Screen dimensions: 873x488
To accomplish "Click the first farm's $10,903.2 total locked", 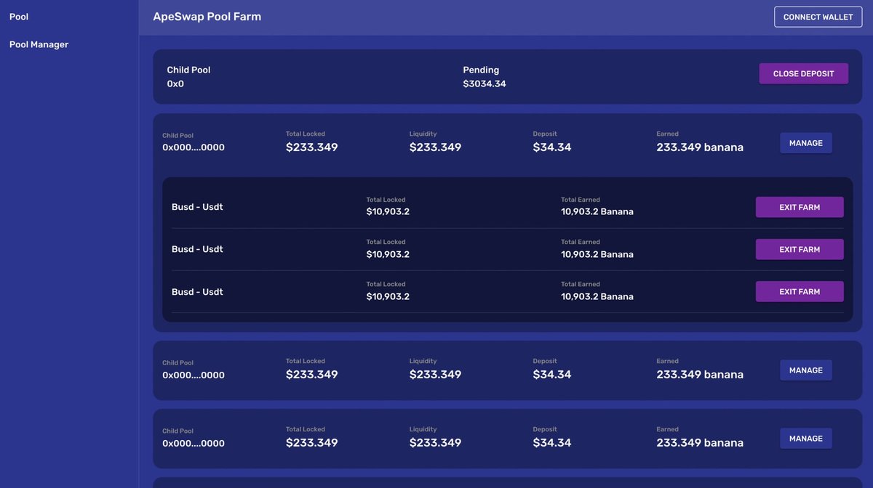I will point(388,212).
